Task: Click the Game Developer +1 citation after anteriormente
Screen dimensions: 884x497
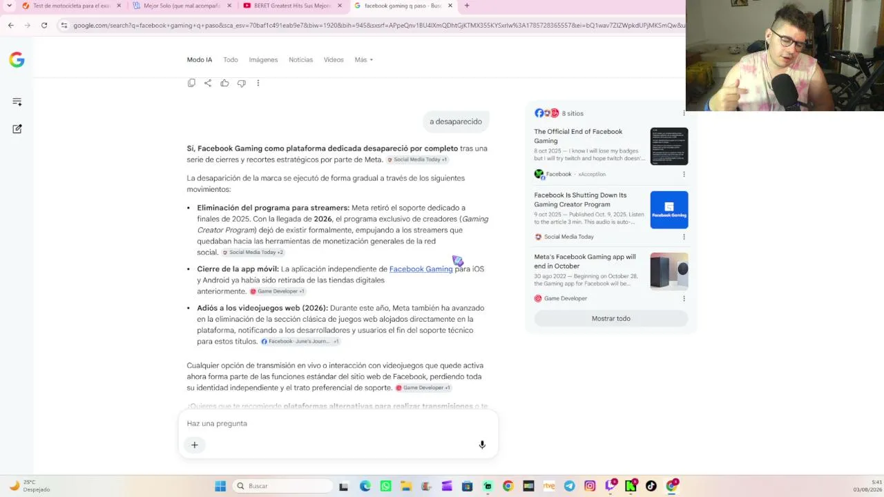Action: (277, 291)
